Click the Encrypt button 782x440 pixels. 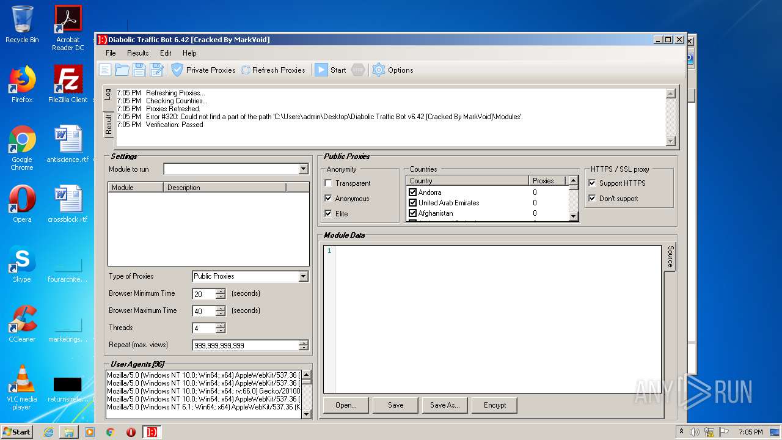click(x=495, y=405)
